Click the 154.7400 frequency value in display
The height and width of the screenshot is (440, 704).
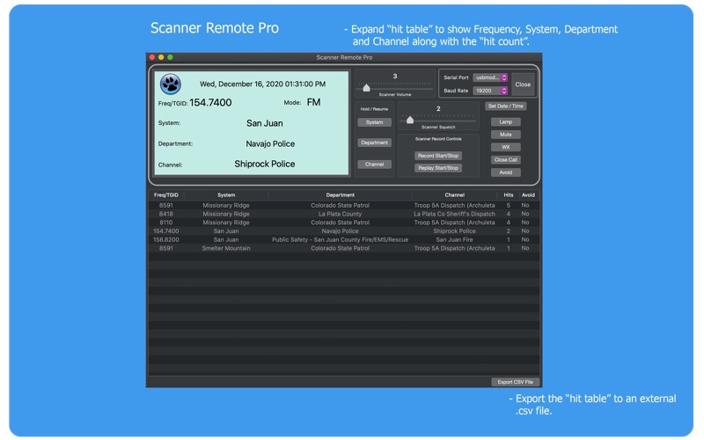(210, 103)
